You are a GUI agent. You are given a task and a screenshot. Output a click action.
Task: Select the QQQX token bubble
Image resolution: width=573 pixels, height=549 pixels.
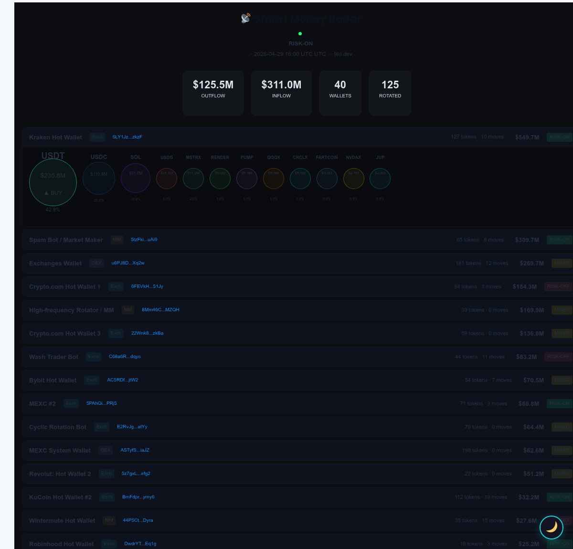[274, 179]
